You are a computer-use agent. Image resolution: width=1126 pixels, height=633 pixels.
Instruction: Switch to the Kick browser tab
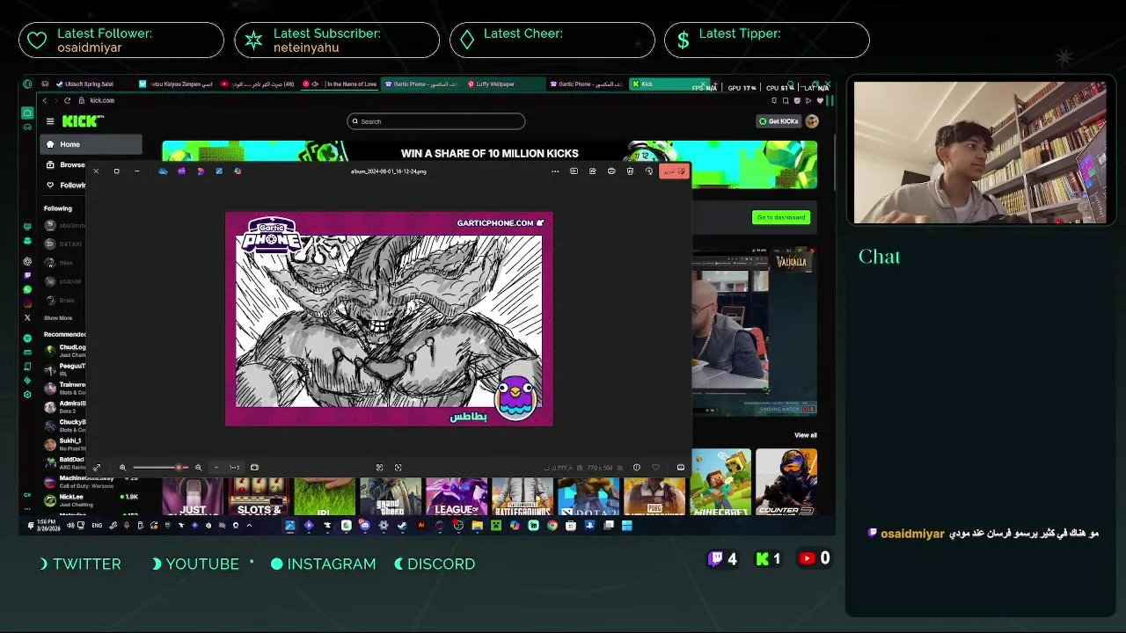[669, 84]
